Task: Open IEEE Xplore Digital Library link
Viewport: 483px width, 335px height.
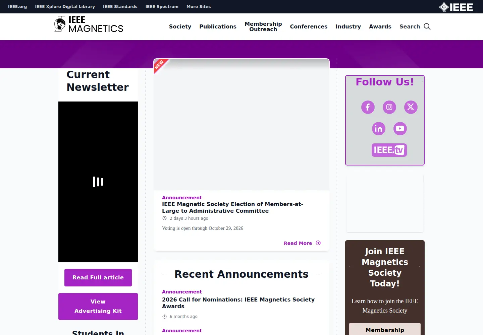Action: click(65, 6)
